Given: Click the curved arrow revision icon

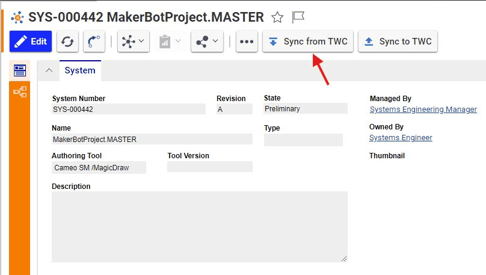Looking at the screenshot, I should (94, 42).
